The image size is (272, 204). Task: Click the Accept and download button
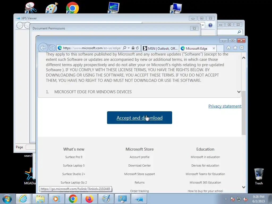click(x=139, y=118)
